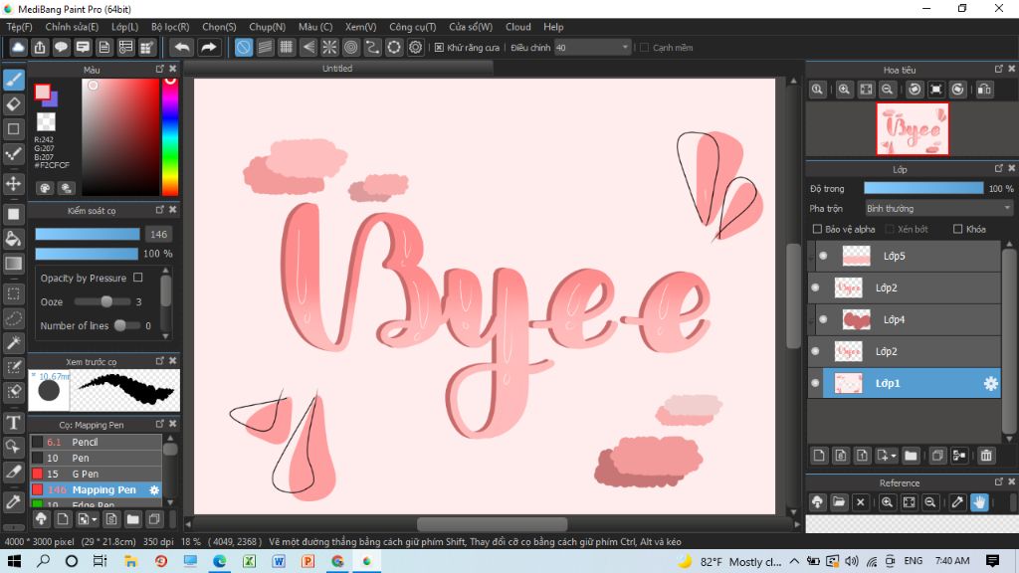
Task: Delete layer using the trash icon
Action: coord(986,456)
